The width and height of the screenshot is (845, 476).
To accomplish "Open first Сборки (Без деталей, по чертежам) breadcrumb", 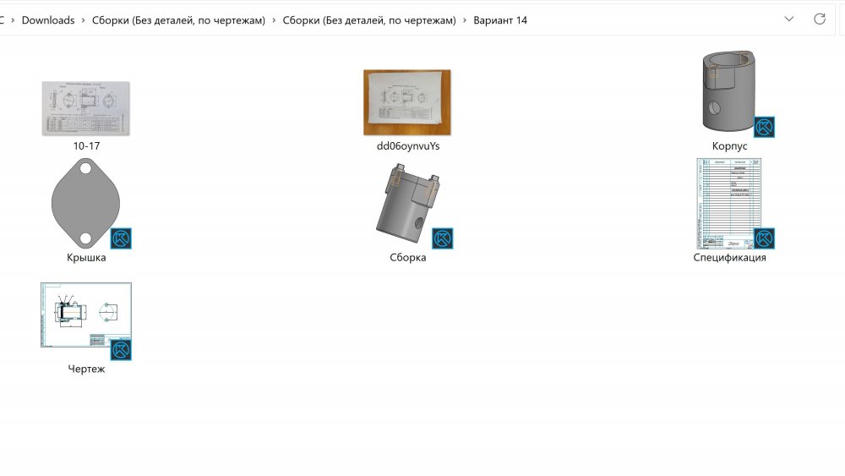I will (178, 20).
